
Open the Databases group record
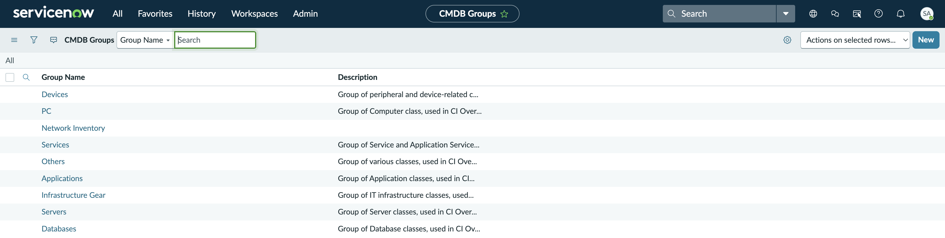click(x=59, y=229)
